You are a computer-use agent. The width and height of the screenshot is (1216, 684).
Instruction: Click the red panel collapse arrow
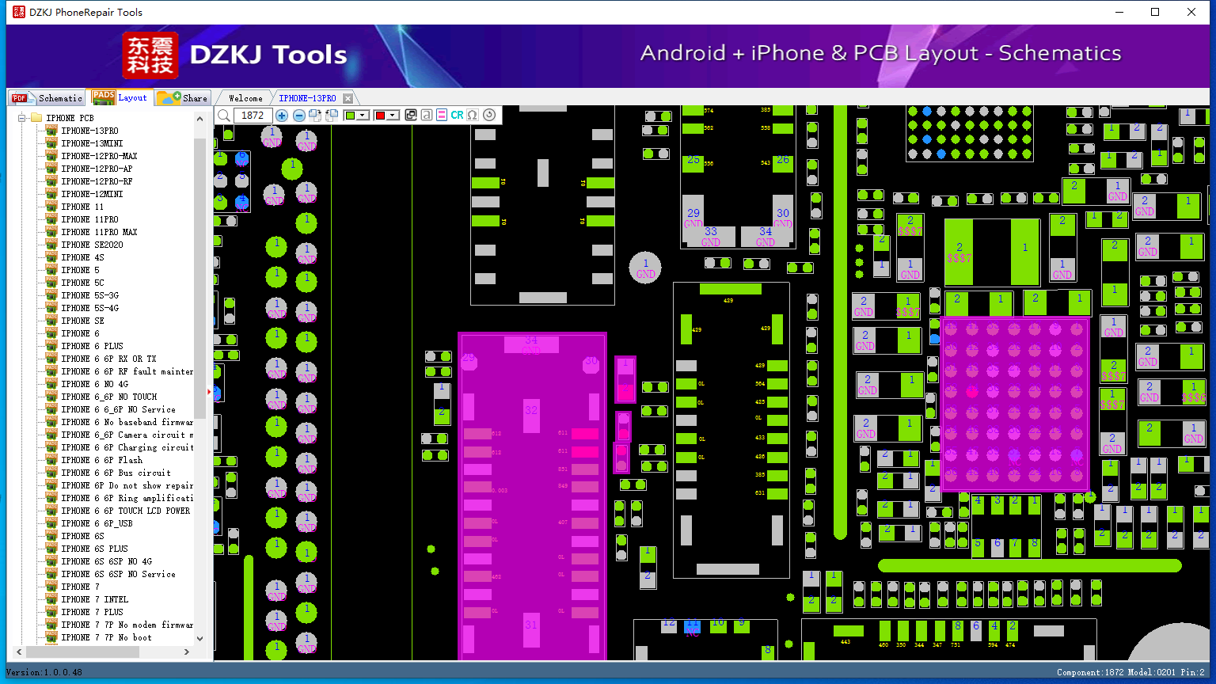210,391
